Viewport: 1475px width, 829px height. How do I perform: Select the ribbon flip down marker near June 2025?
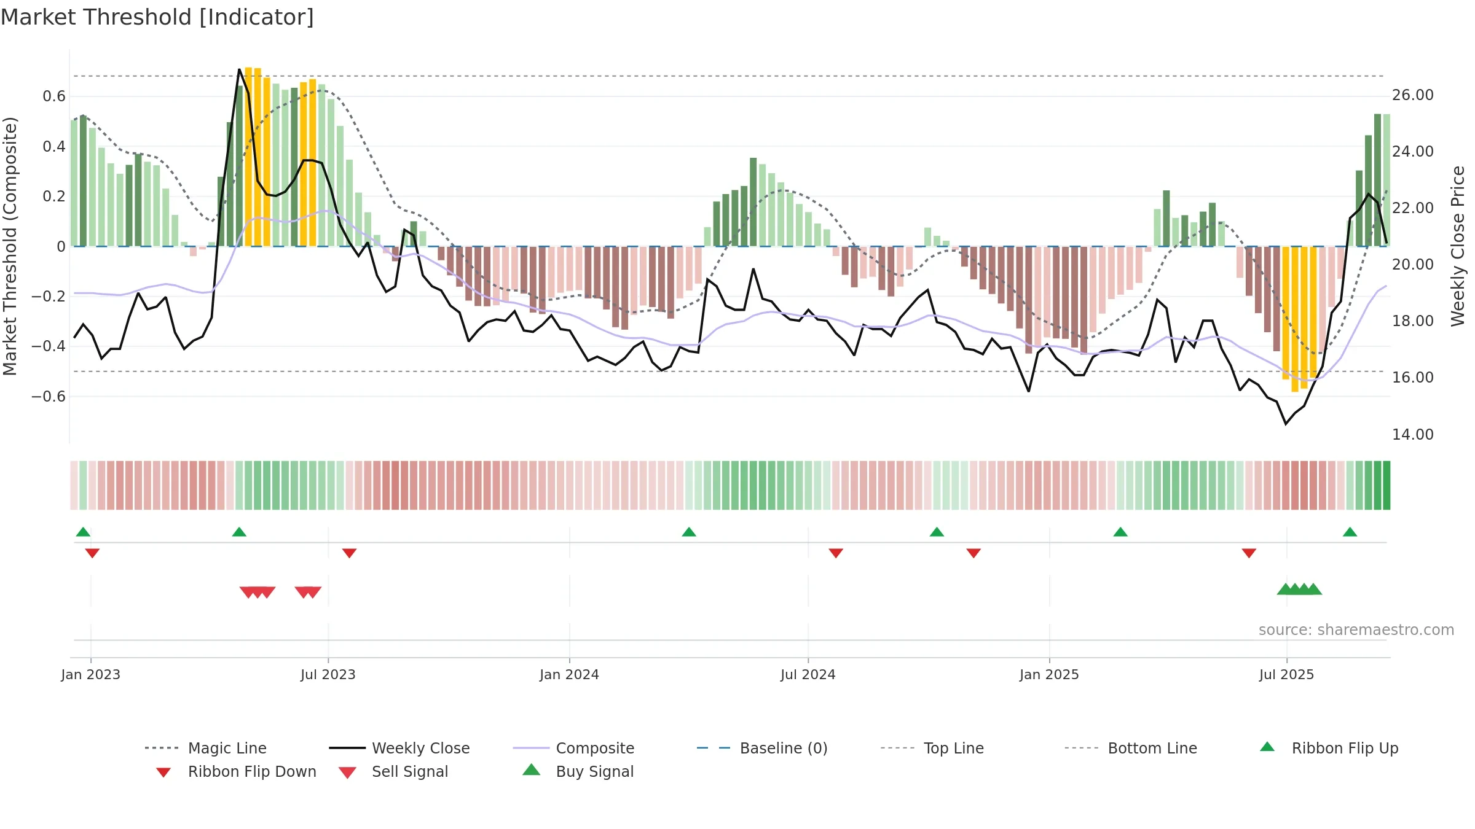[1249, 553]
